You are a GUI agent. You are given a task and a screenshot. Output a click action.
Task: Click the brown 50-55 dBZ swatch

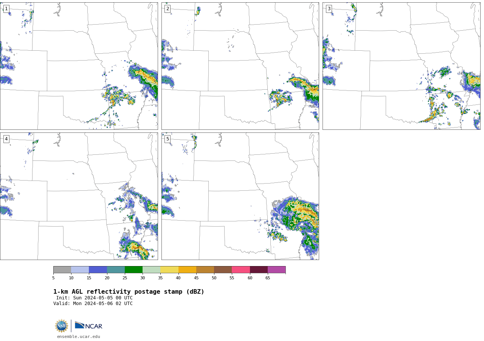pyautogui.click(x=223, y=269)
